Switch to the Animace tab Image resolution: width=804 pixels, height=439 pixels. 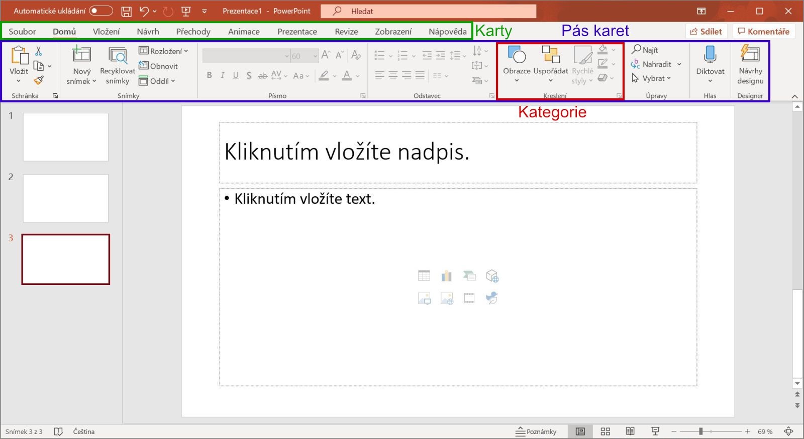click(x=244, y=31)
